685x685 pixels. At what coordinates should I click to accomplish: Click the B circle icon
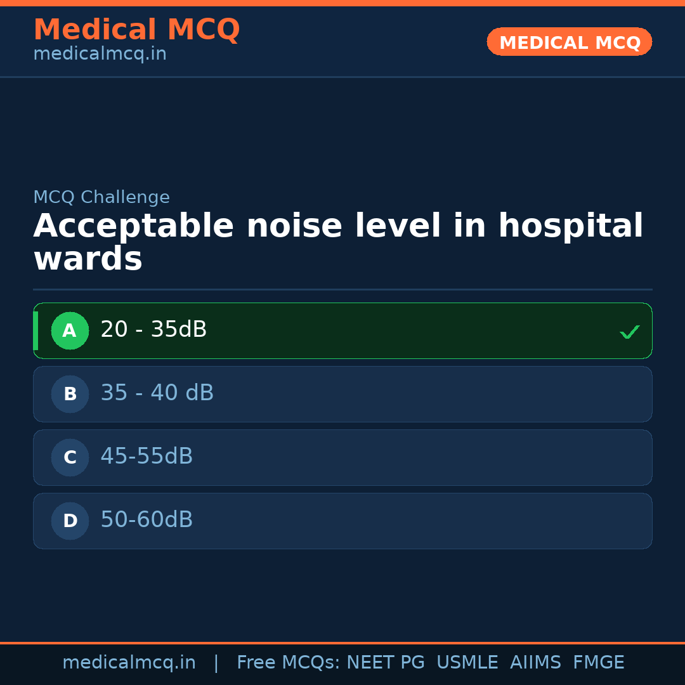(x=70, y=394)
